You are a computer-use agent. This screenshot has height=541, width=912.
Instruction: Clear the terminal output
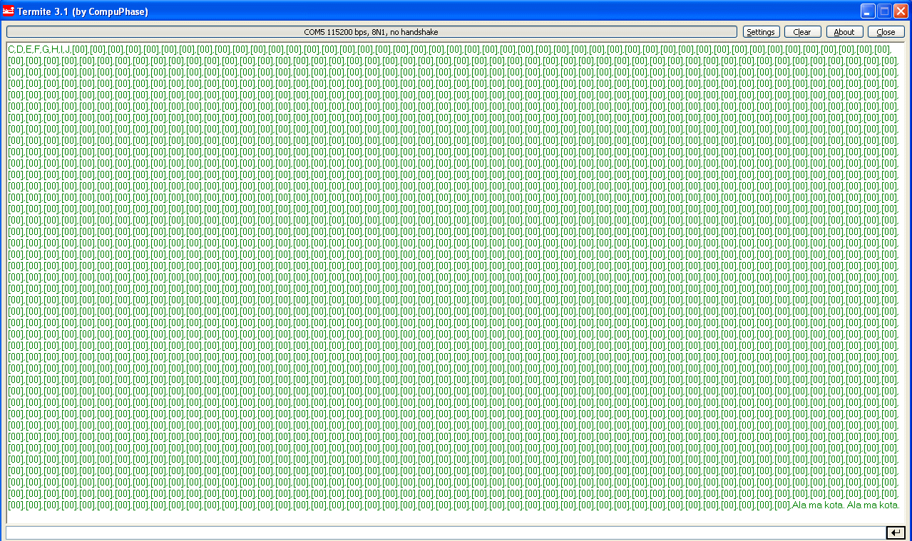(x=802, y=32)
